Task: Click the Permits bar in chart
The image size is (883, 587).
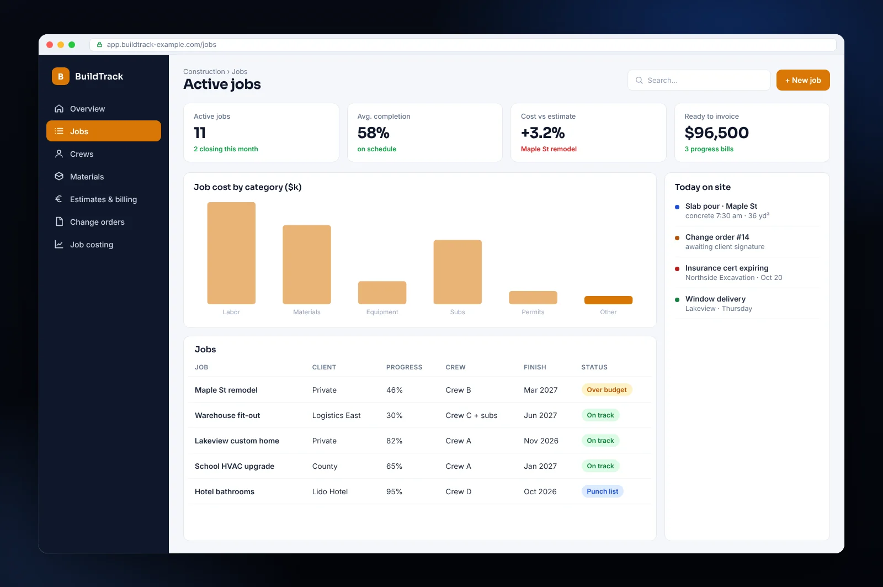Action: (x=533, y=298)
